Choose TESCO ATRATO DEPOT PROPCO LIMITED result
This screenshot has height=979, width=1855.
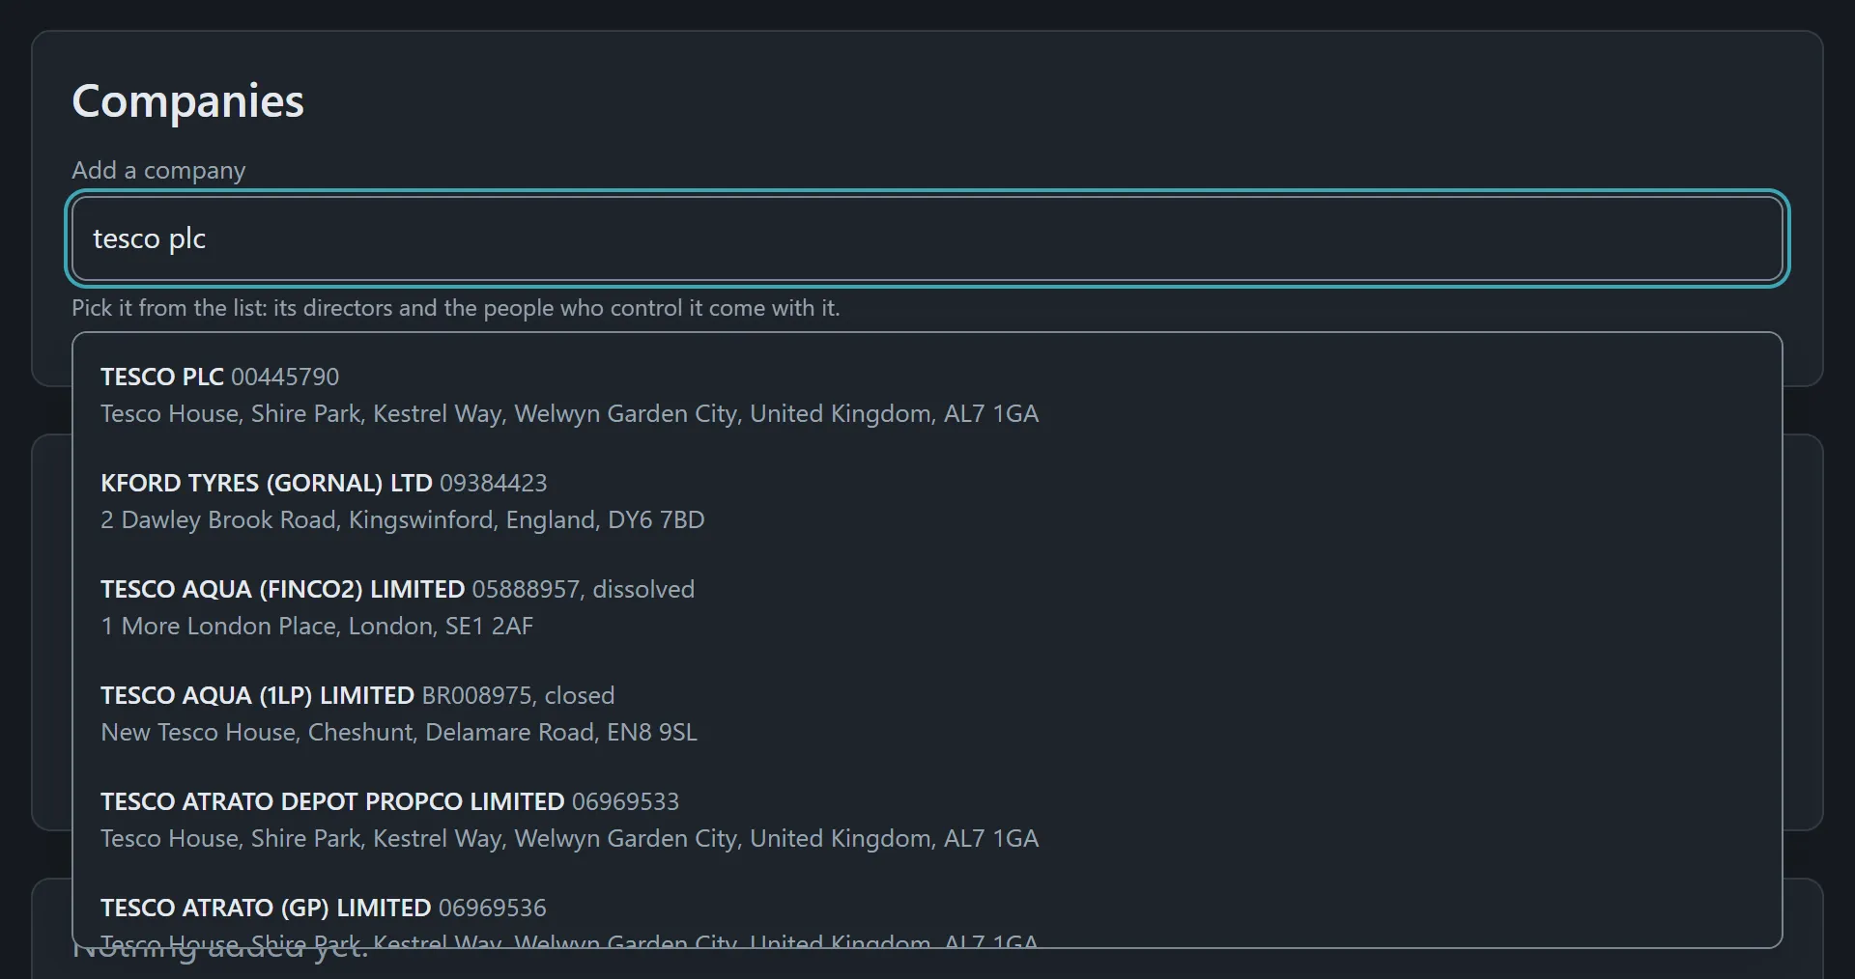tap(927, 820)
